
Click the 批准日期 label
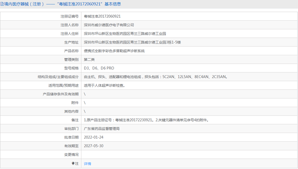point(71,137)
